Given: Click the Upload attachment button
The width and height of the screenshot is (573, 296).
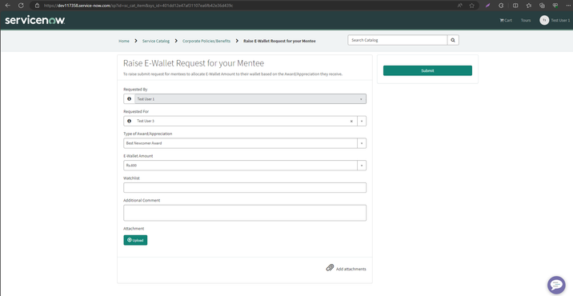Looking at the screenshot, I should pyautogui.click(x=135, y=240).
